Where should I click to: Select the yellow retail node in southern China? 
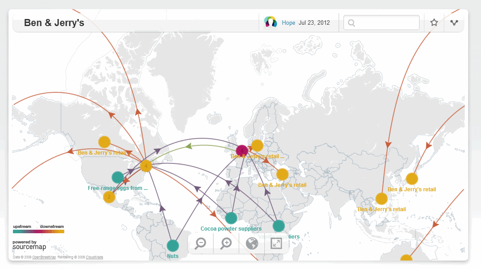(x=381, y=199)
